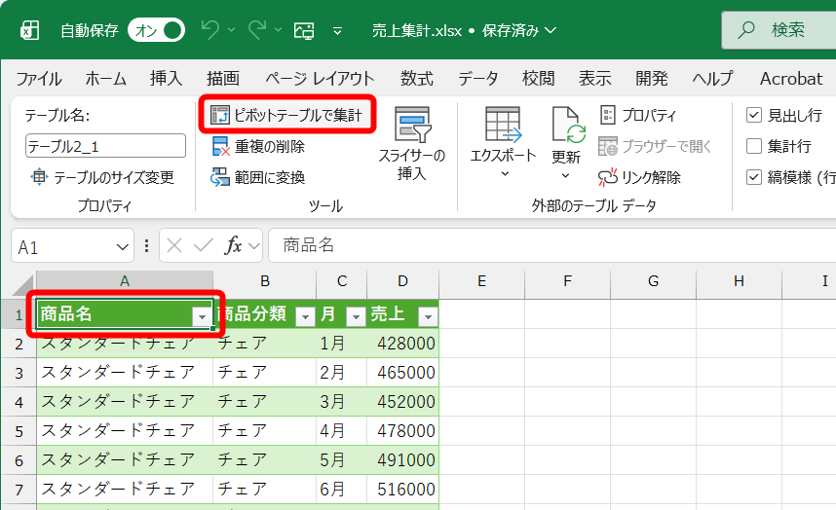Click ピボットテーブルで集計 button
Image resolution: width=836 pixels, height=510 pixels.
click(x=286, y=115)
